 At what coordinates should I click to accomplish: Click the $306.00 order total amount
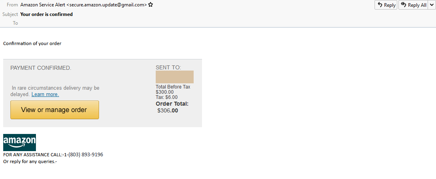[x=168, y=111]
